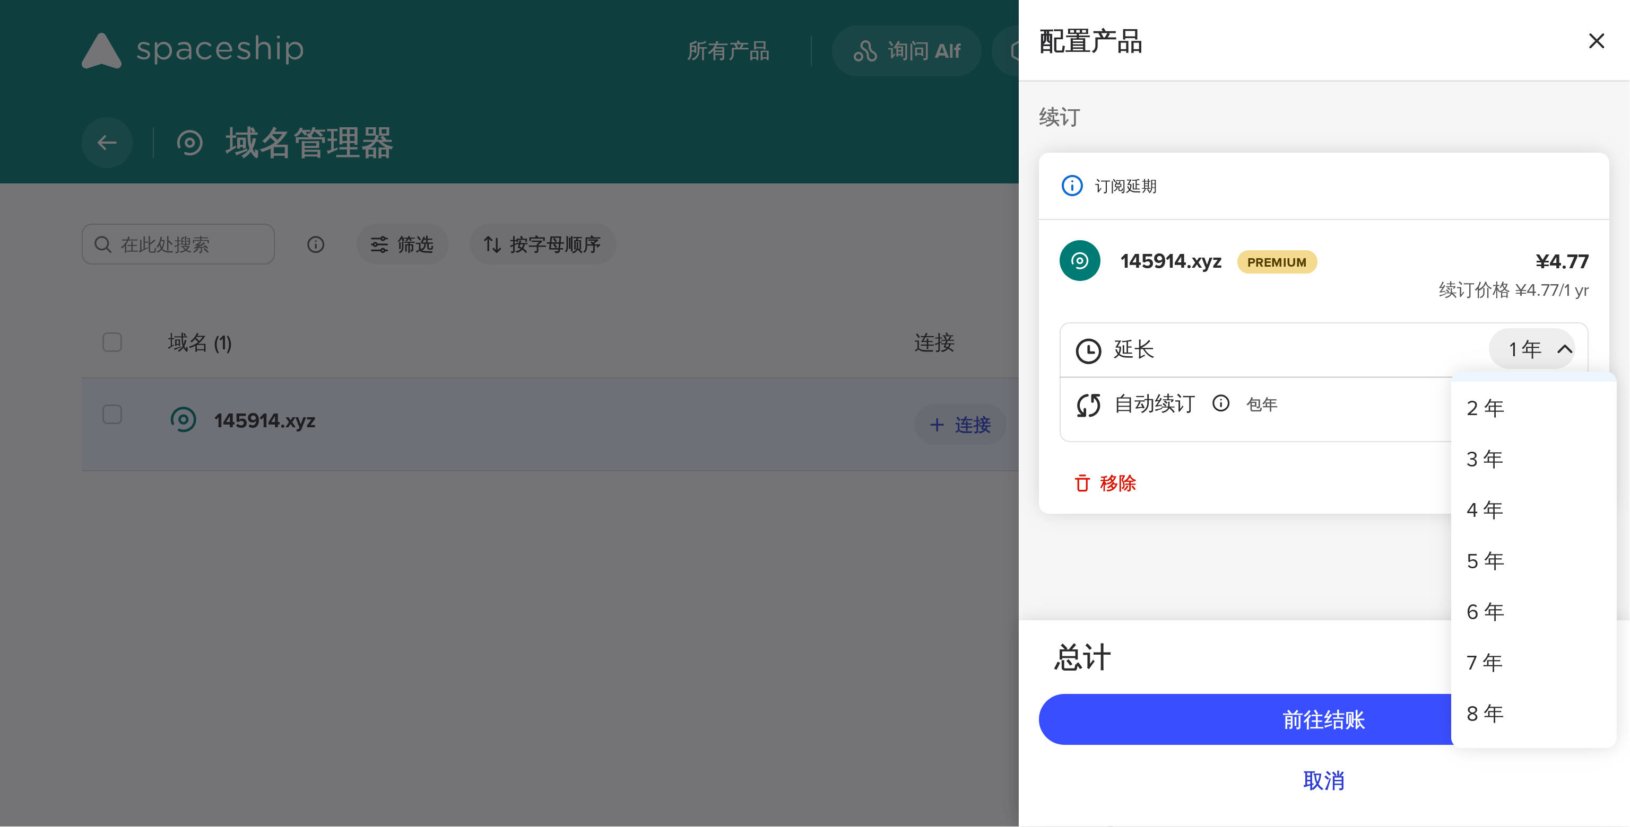
Task: Click the 取消 cancel link
Action: 1323,780
